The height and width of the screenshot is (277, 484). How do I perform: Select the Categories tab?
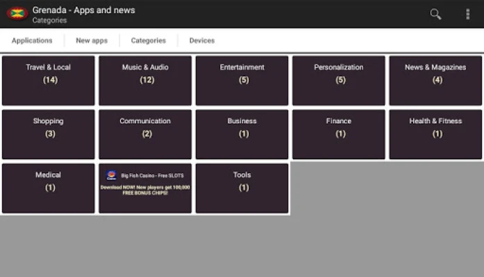[148, 41]
